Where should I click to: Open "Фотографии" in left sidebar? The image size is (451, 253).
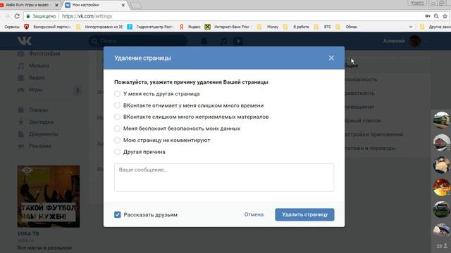pyautogui.click(x=44, y=53)
